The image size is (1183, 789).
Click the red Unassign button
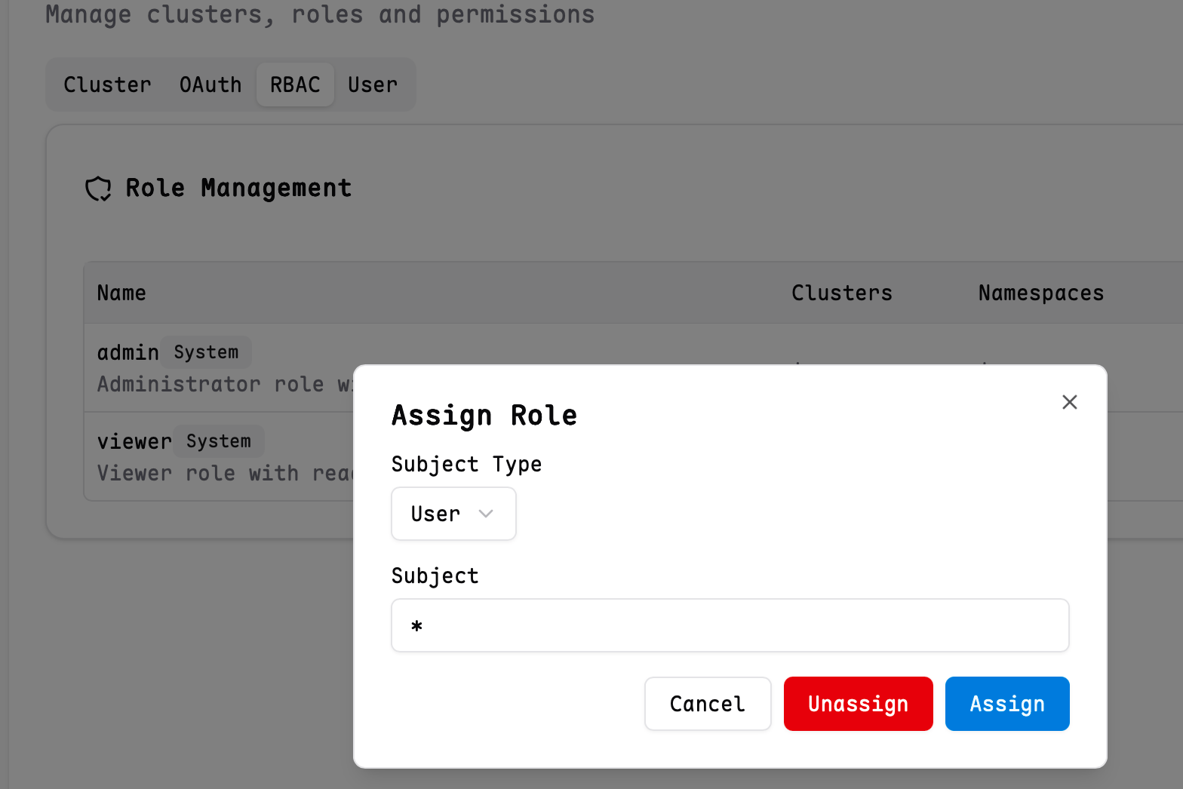(858, 704)
